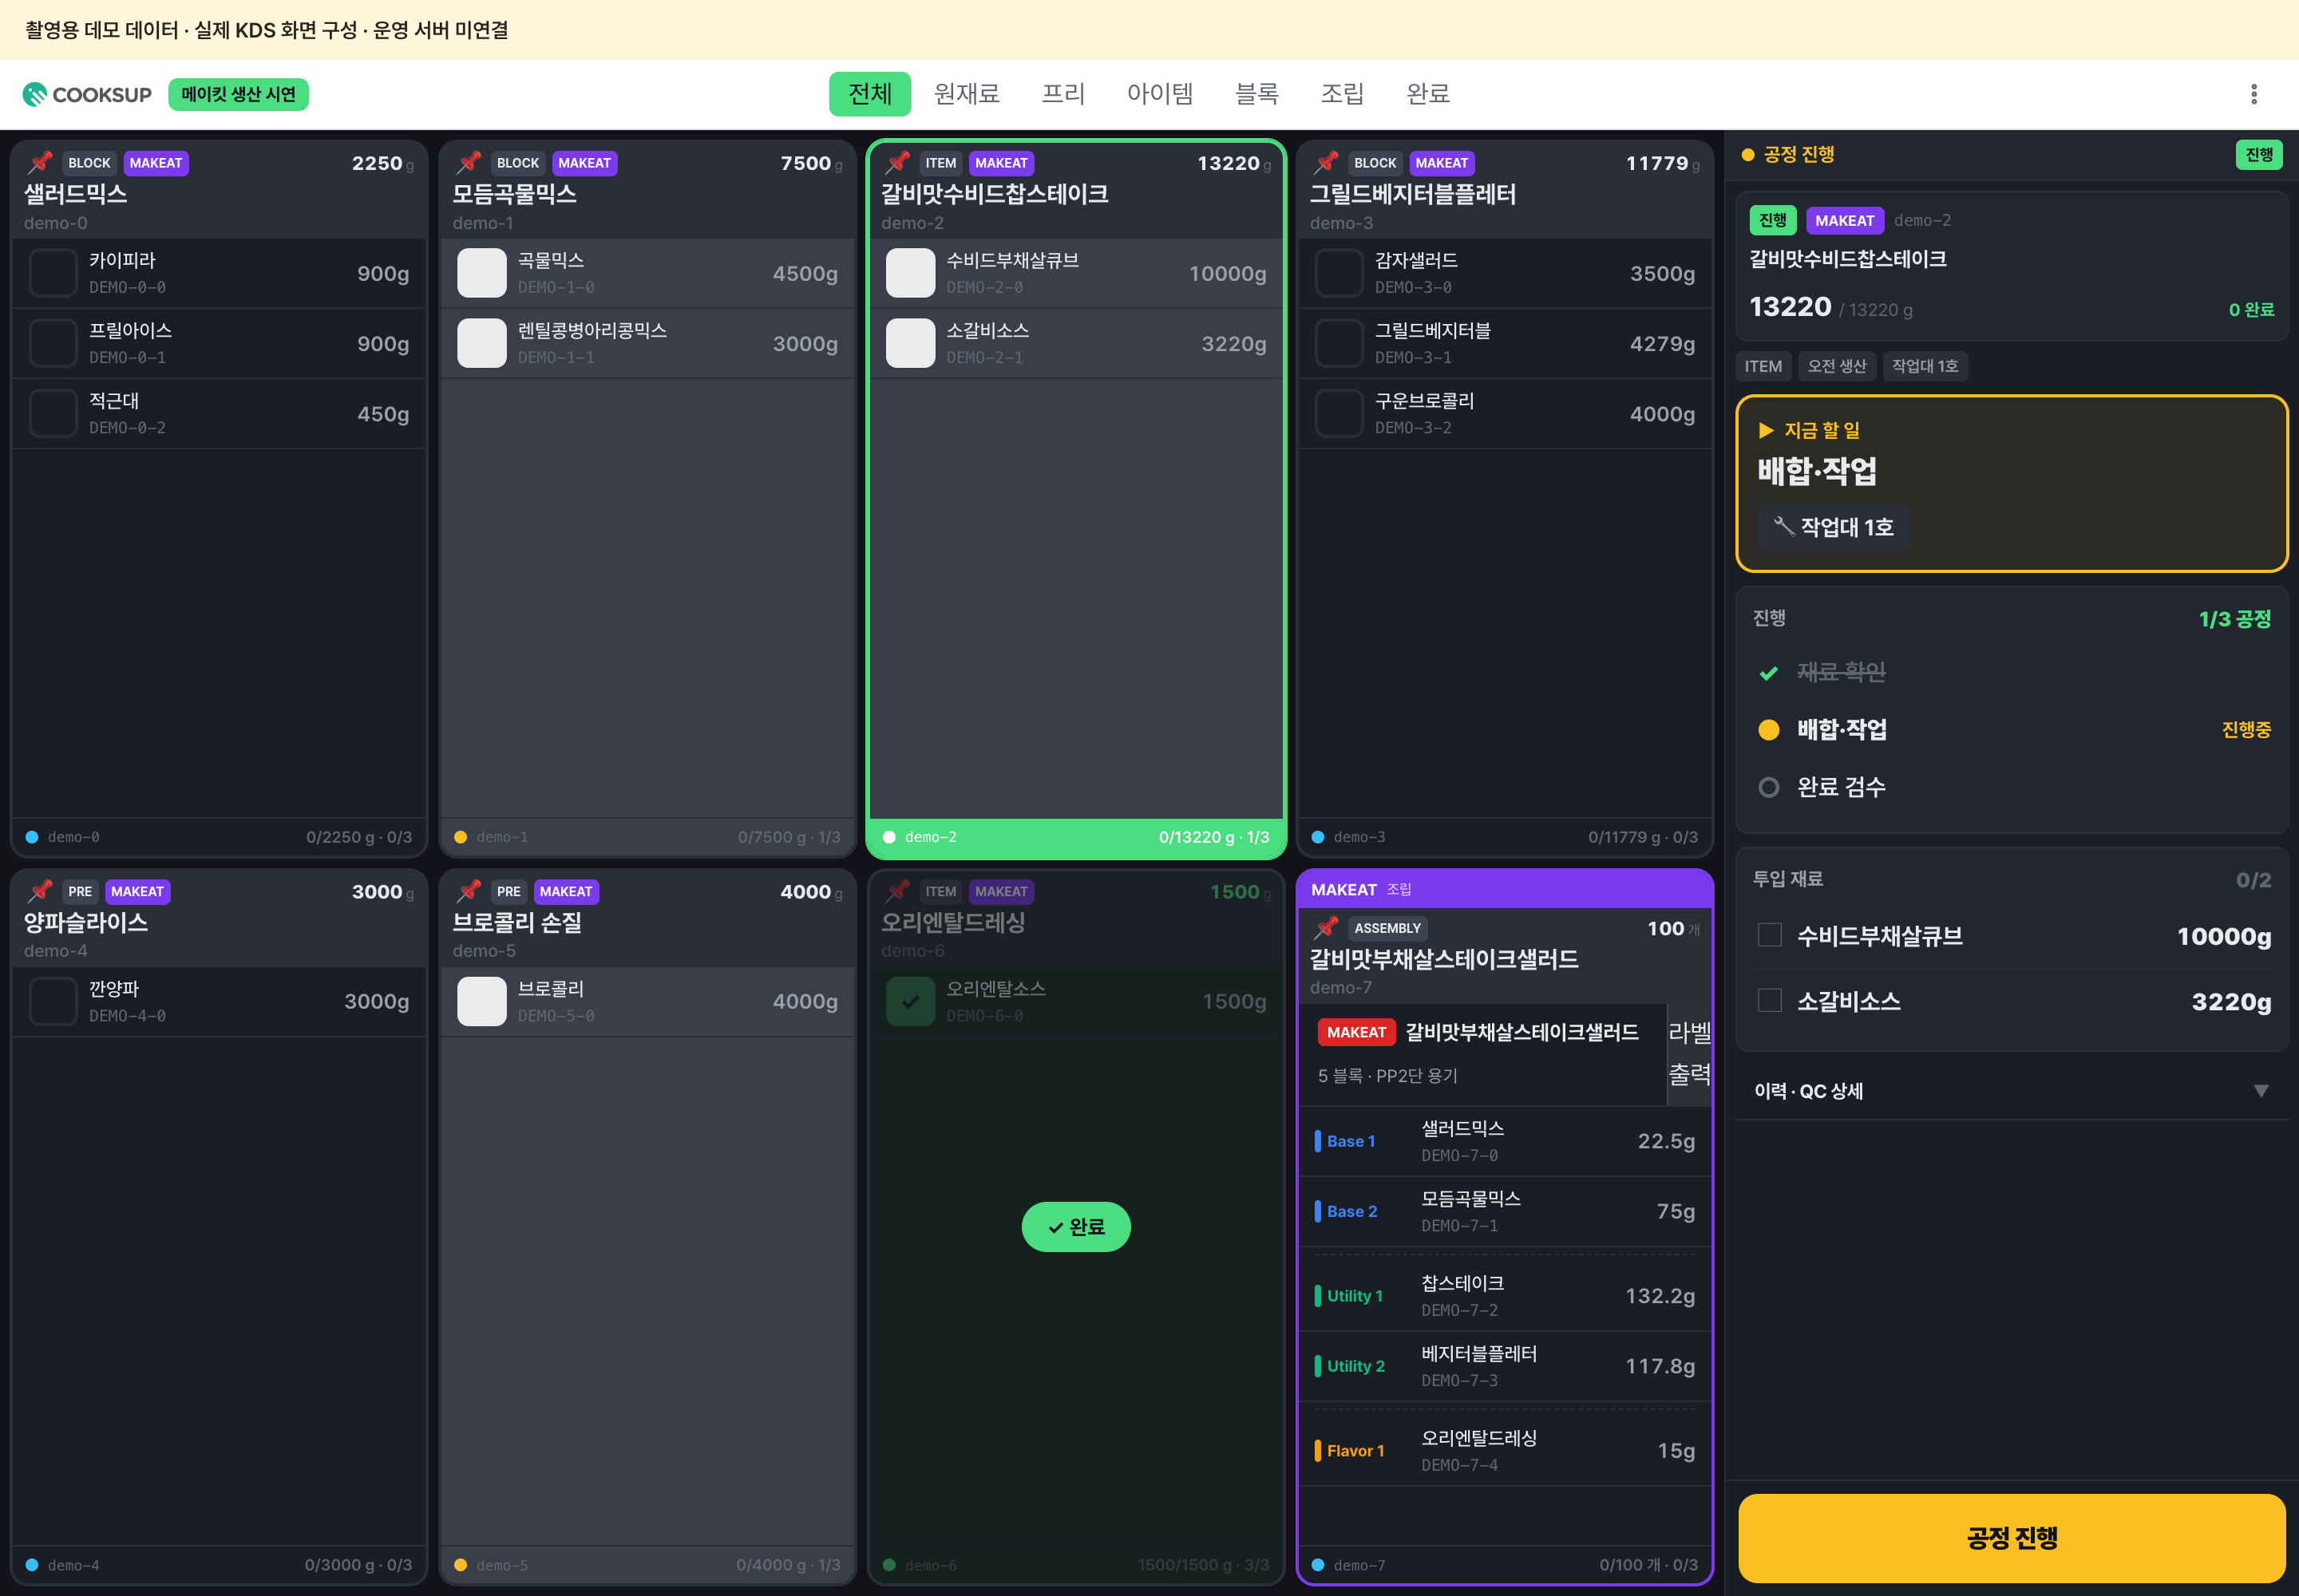Switch to the 원재료 tab
This screenshot has width=2299, height=1596.
[x=967, y=94]
